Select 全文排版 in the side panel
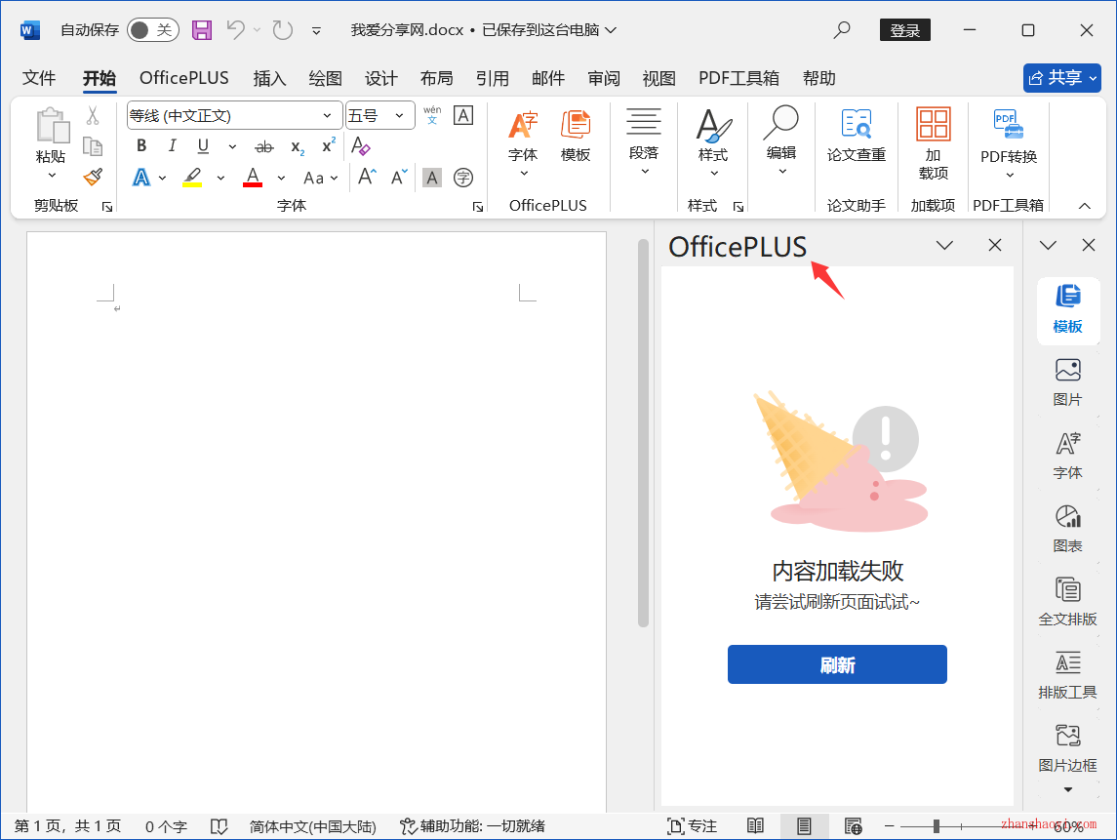Viewport: 1117px width, 840px height. [x=1067, y=601]
